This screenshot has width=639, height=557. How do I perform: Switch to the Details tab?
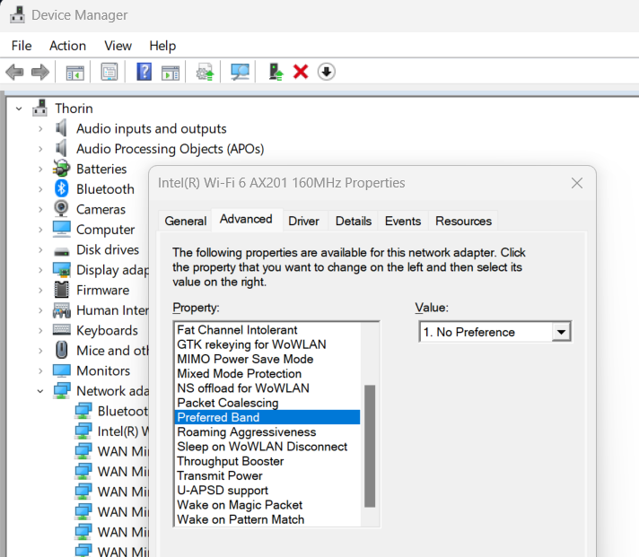coord(354,221)
